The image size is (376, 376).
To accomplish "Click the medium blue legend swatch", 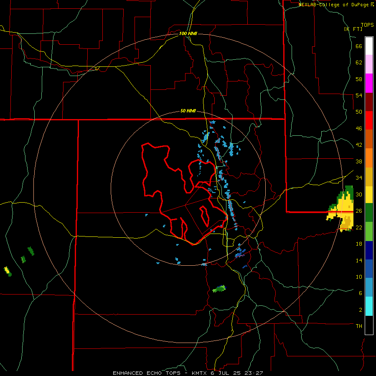I will tap(369, 269).
